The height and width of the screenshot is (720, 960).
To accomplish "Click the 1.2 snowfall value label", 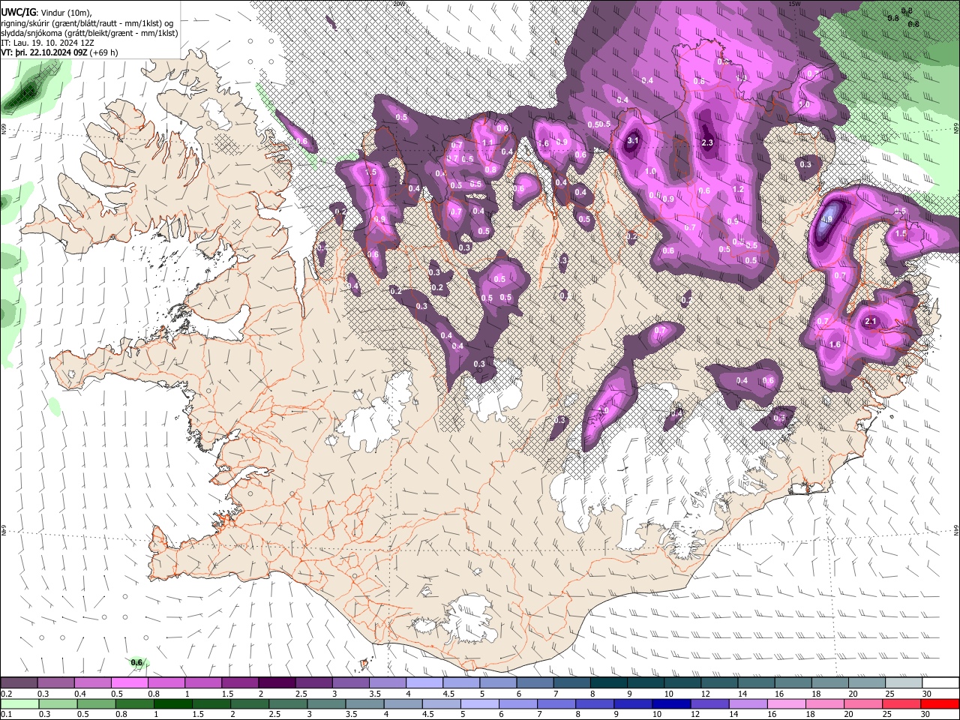I will tap(738, 189).
